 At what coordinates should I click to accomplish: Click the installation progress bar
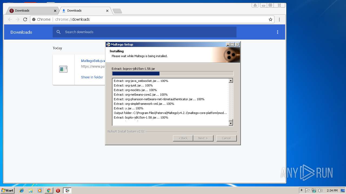click(x=172, y=74)
